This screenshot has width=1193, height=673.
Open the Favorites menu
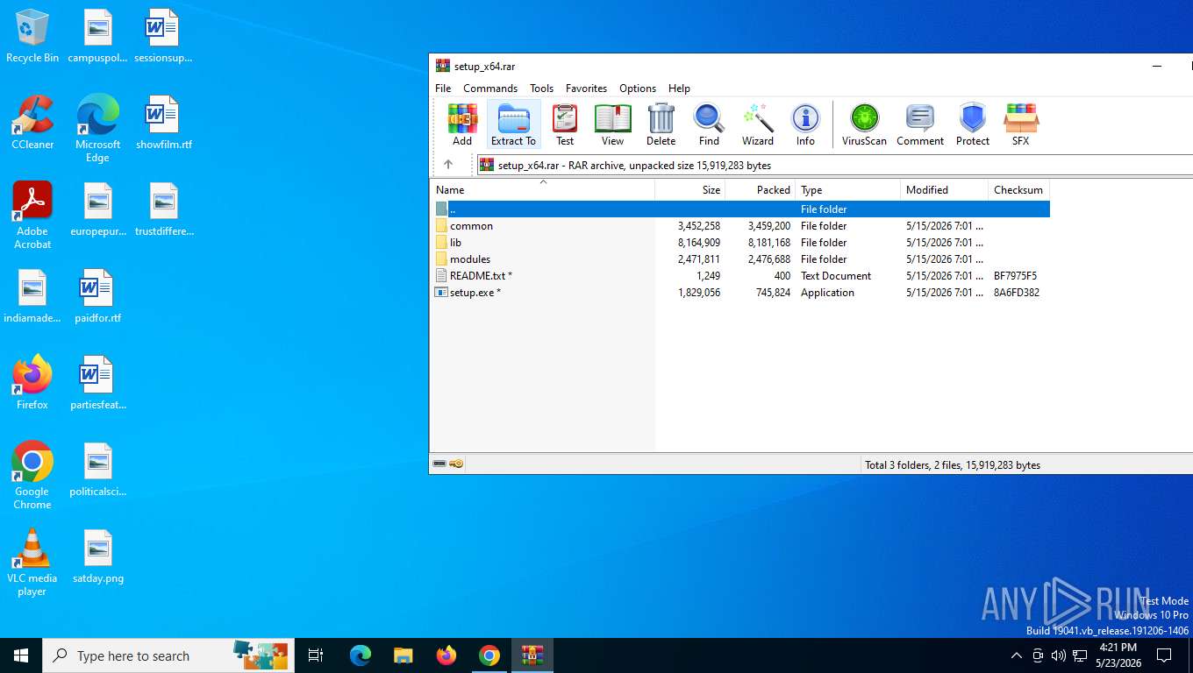586,89
